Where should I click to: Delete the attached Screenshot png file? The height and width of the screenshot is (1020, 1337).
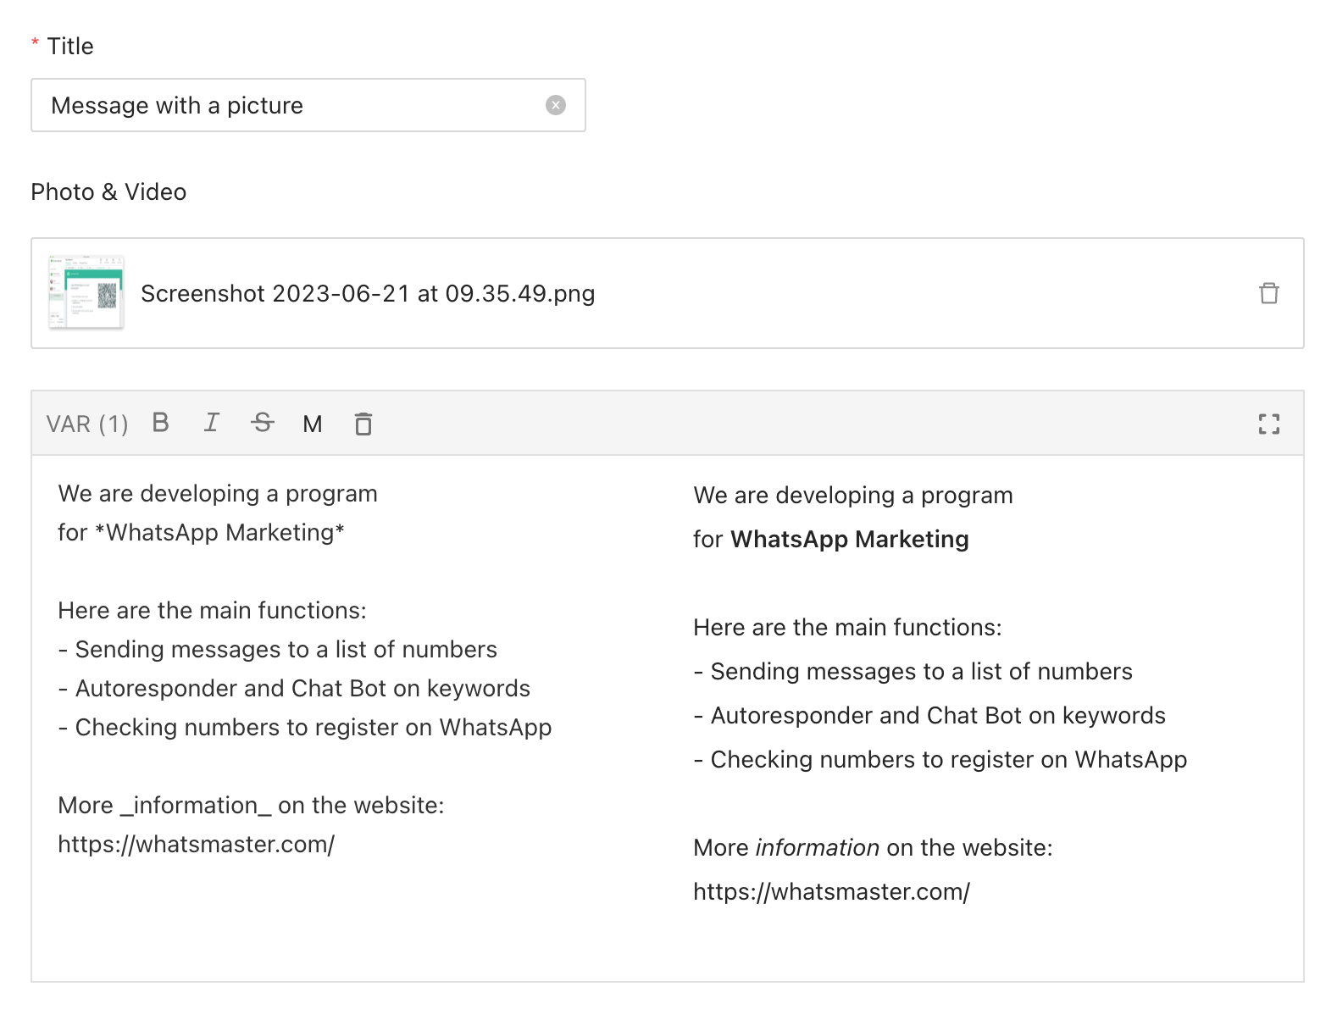[1268, 293]
